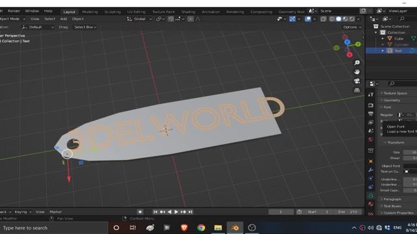Toggle auto keying record button
The image size is (417, 234).
(x=140, y=212)
